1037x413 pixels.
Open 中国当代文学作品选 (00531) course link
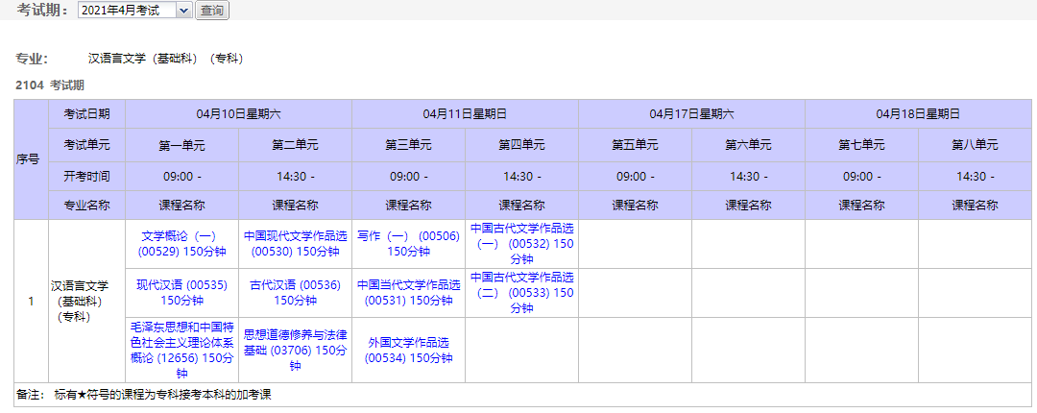408,292
